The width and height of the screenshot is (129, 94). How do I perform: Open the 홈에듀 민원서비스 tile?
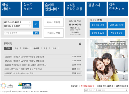[54, 9]
